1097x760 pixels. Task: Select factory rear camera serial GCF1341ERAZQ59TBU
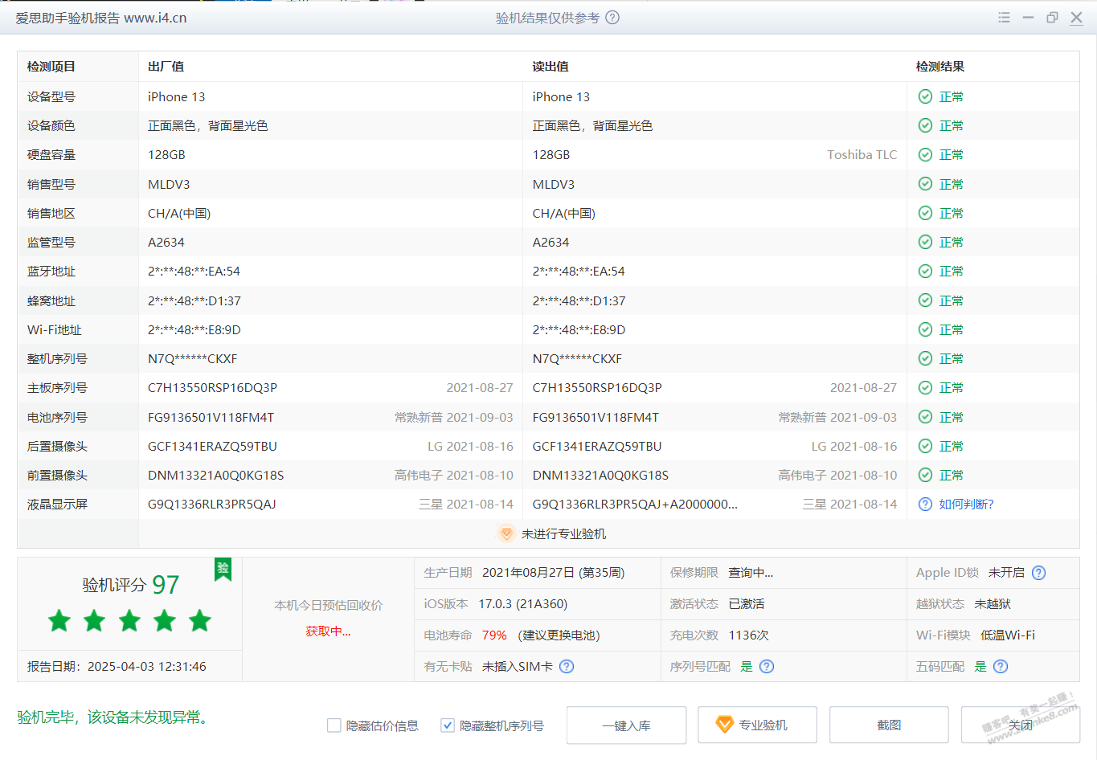212,446
